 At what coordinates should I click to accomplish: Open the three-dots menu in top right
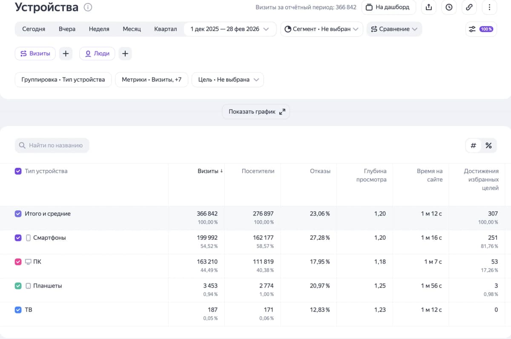coord(489,7)
